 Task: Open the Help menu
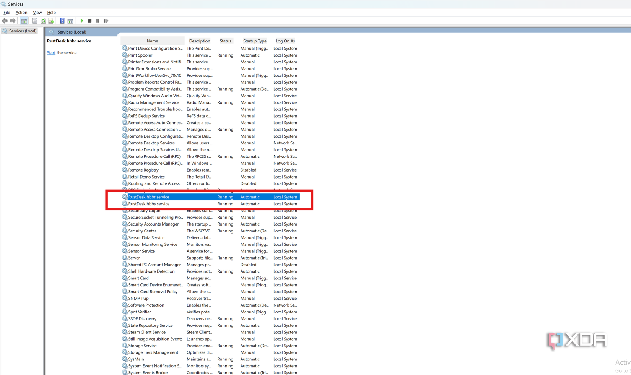click(x=51, y=13)
